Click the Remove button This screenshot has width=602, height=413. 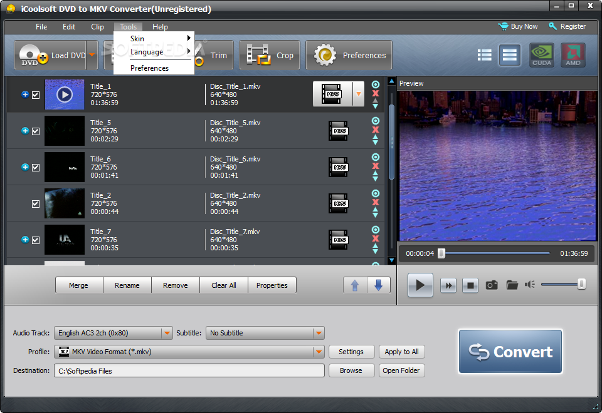click(x=176, y=285)
